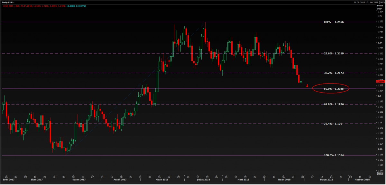The image size is (386, 185).
Task: Click the red current price tag on axis
Action: click(x=380, y=82)
